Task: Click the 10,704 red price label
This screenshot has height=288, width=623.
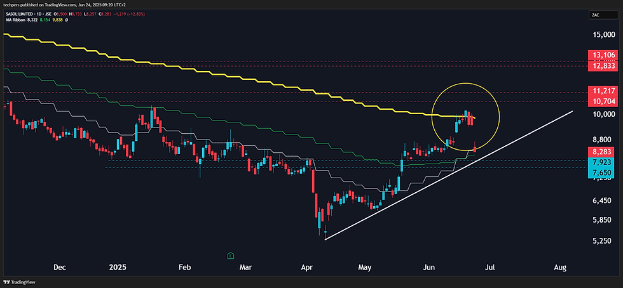Action: coord(602,101)
